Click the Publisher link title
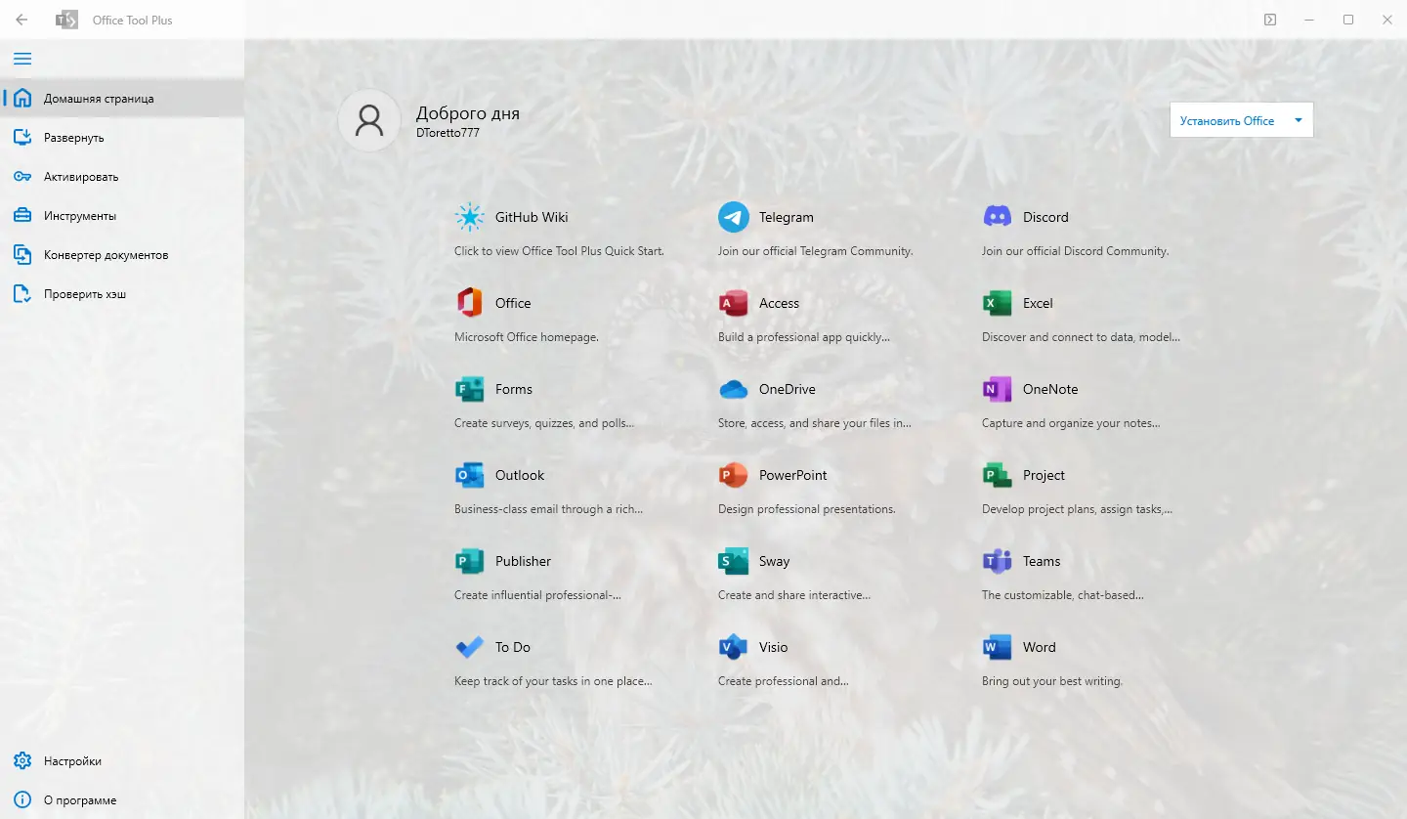This screenshot has width=1407, height=819. (524, 561)
